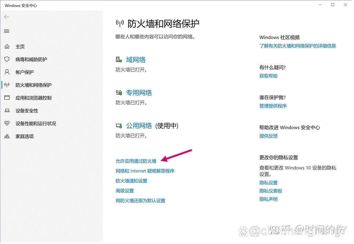
Task: Click the domain network building icon
Action: click(x=119, y=59)
